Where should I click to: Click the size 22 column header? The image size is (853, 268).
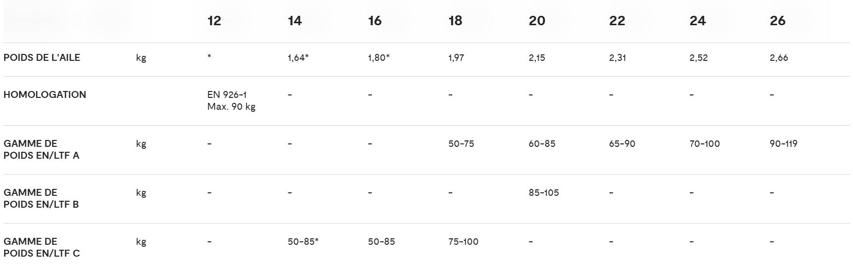pos(617,21)
